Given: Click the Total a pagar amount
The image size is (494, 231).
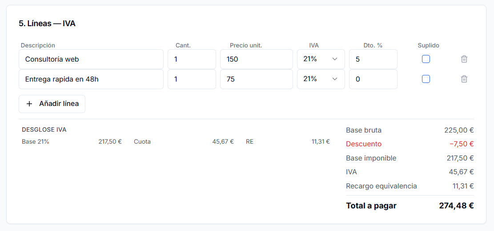Looking at the screenshot, I should [x=456, y=206].
